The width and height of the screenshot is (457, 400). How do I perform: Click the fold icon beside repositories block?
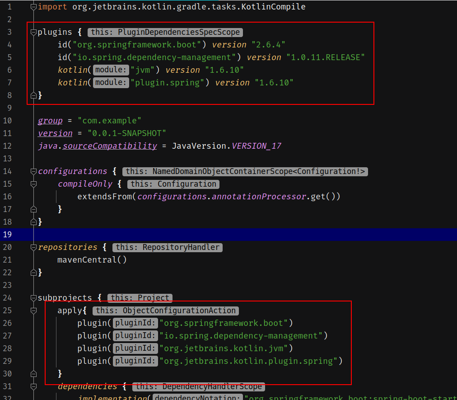33,247
